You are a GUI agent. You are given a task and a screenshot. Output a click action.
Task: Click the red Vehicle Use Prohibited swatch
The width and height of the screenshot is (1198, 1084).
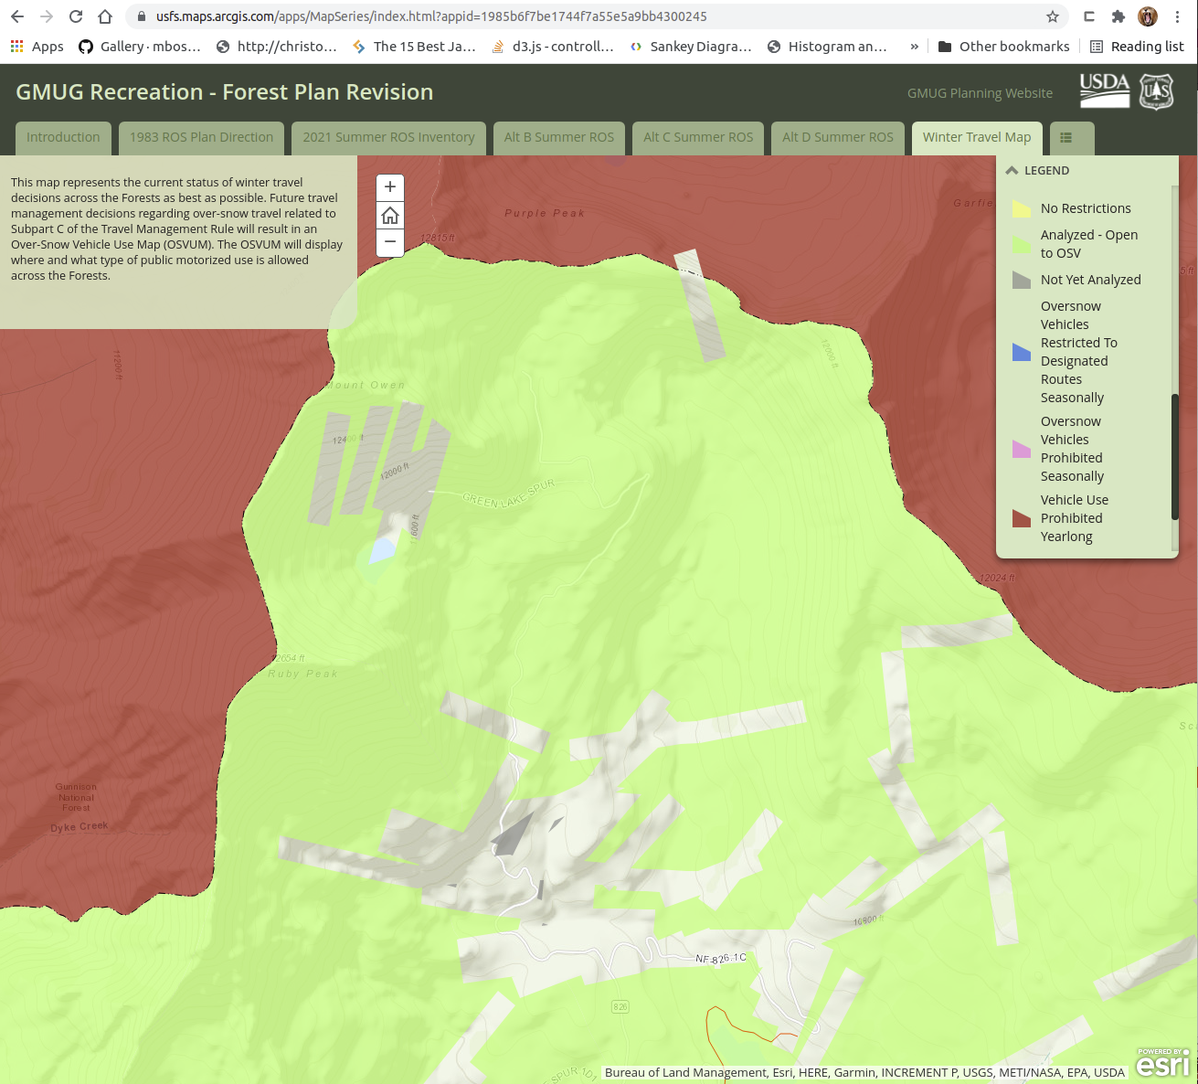tap(1022, 518)
